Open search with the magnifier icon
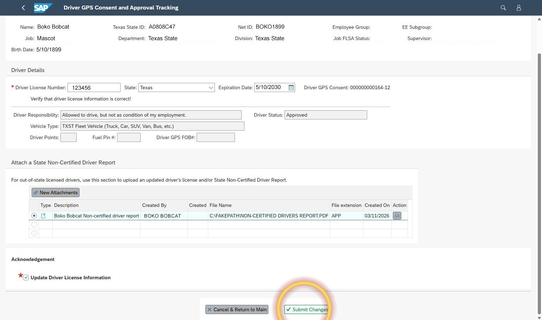The height and width of the screenshot is (320, 542). [x=503, y=7]
